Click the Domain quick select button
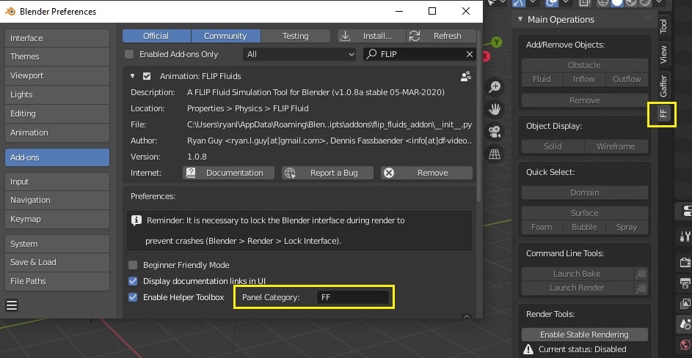 (584, 193)
